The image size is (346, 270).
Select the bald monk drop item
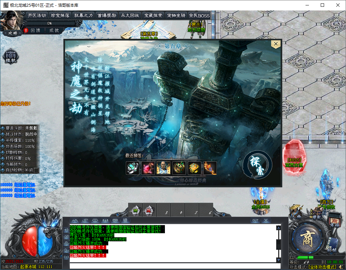coord(164,168)
